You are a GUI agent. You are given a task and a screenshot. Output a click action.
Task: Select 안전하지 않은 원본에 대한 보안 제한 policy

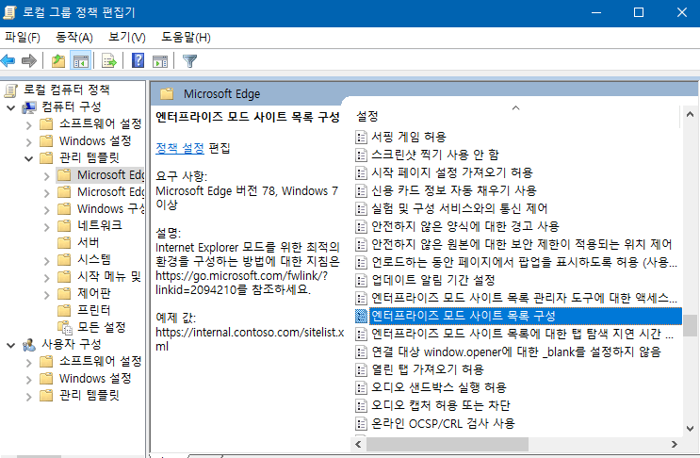click(x=522, y=244)
